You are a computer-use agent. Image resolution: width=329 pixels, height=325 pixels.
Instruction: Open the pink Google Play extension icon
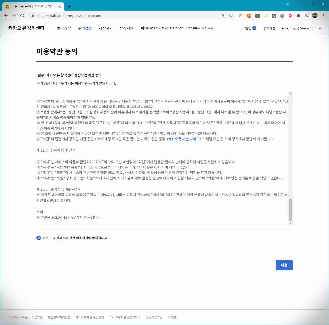tap(290, 16)
